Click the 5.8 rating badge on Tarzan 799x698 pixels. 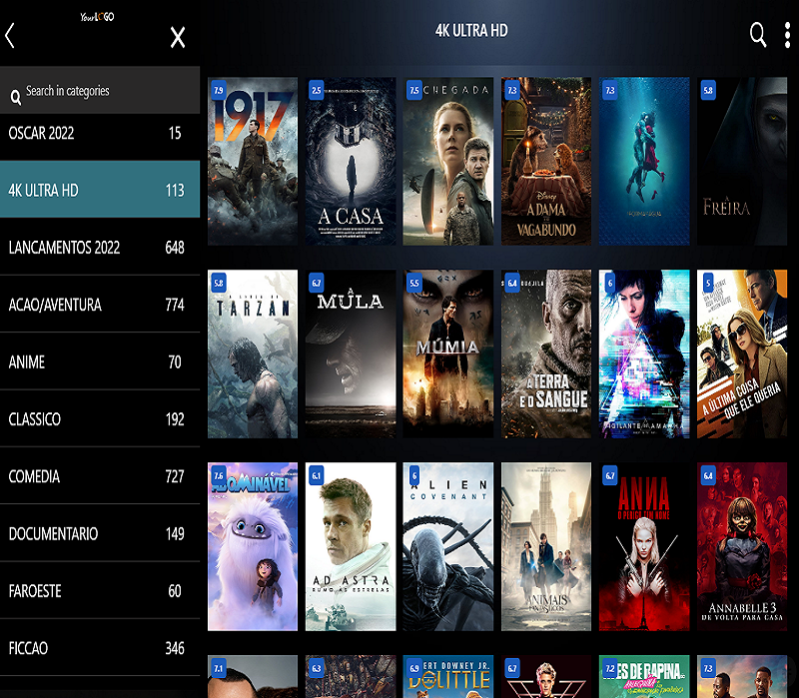(219, 283)
